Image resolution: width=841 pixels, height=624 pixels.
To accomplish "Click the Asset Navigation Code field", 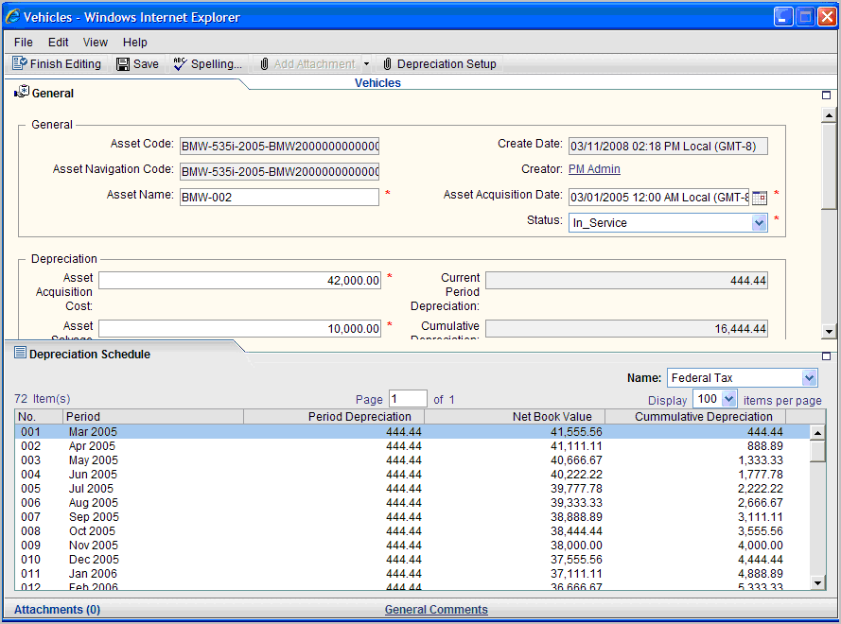I will tap(279, 171).
